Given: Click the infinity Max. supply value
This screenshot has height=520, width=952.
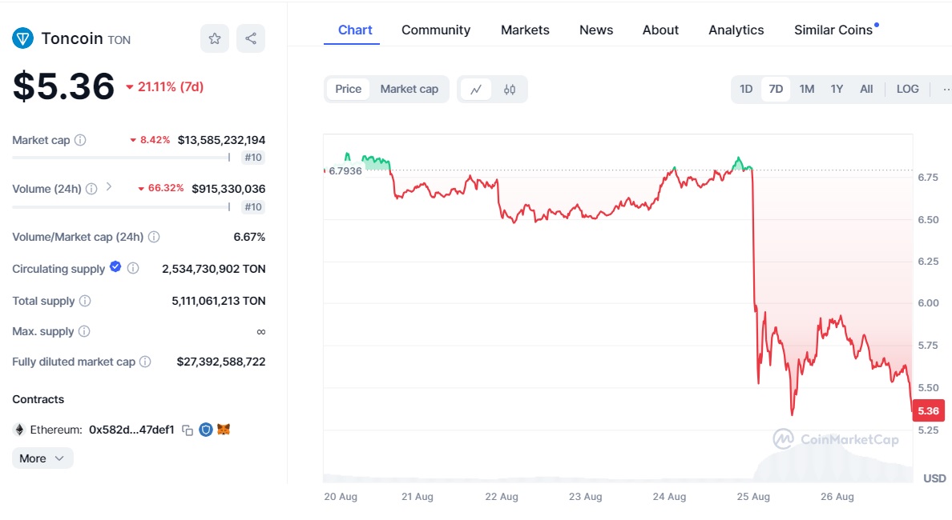Looking at the screenshot, I should (261, 331).
